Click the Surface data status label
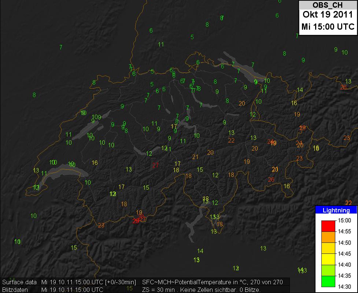Image resolution: width=358 pixels, height=293 pixels. (x=19, y=282)
